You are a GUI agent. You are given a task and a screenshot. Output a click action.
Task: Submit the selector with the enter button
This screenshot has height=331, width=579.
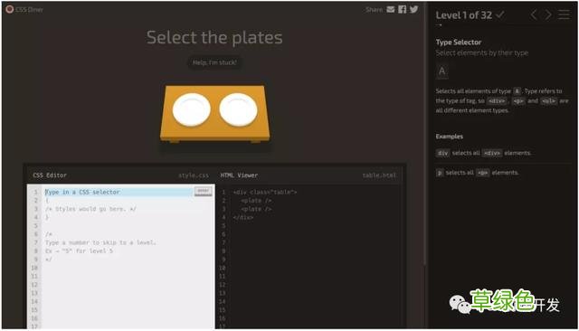tap(203, 191)
